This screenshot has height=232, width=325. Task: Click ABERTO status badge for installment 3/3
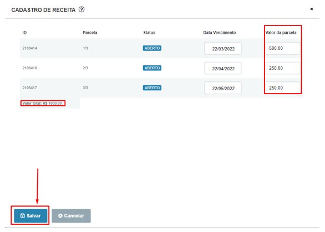tap(152, 88)
